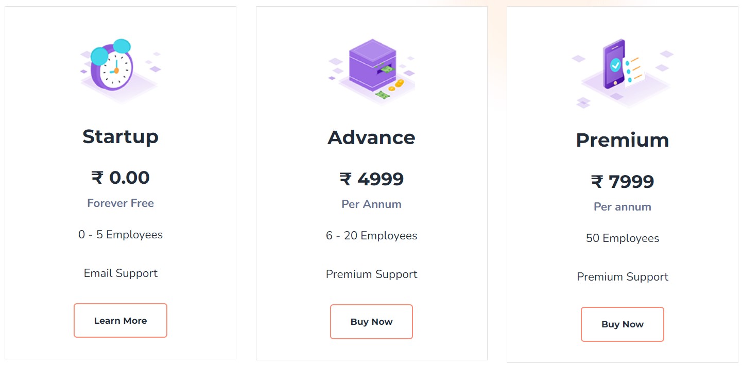742x366 pixels.
Task: Click the 6 - 20 Employees text
Action: 371,236
